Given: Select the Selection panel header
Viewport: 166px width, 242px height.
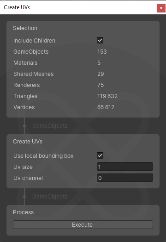Looking at the screenshot, I should tap(25, 28).
